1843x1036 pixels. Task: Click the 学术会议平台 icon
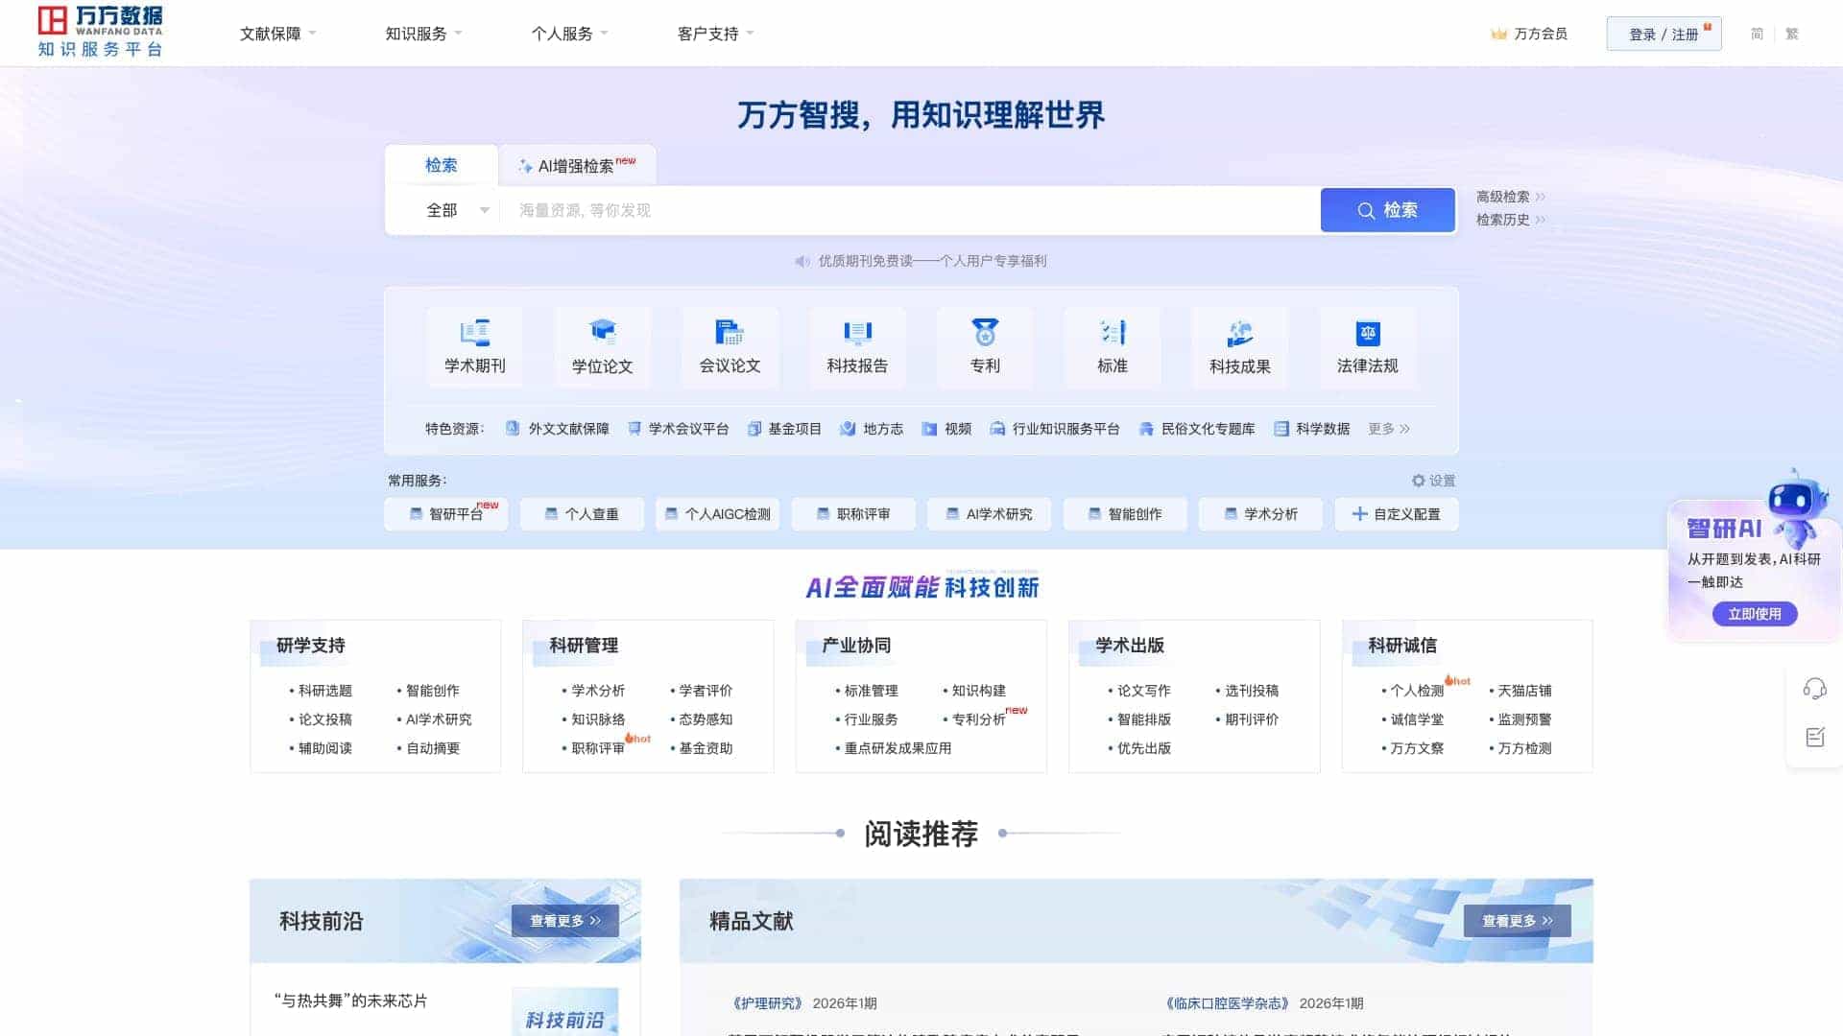coord(634,429)
